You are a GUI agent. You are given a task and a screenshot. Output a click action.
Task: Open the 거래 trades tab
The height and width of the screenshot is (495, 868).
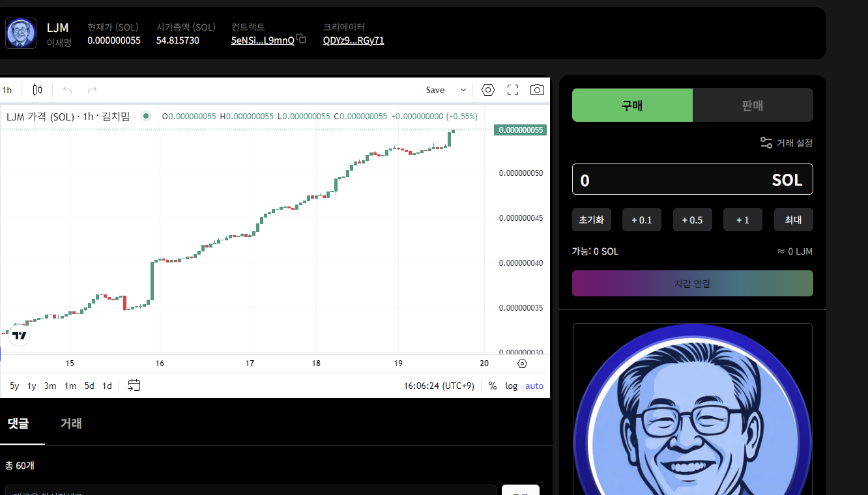click(x=71, y=423)
